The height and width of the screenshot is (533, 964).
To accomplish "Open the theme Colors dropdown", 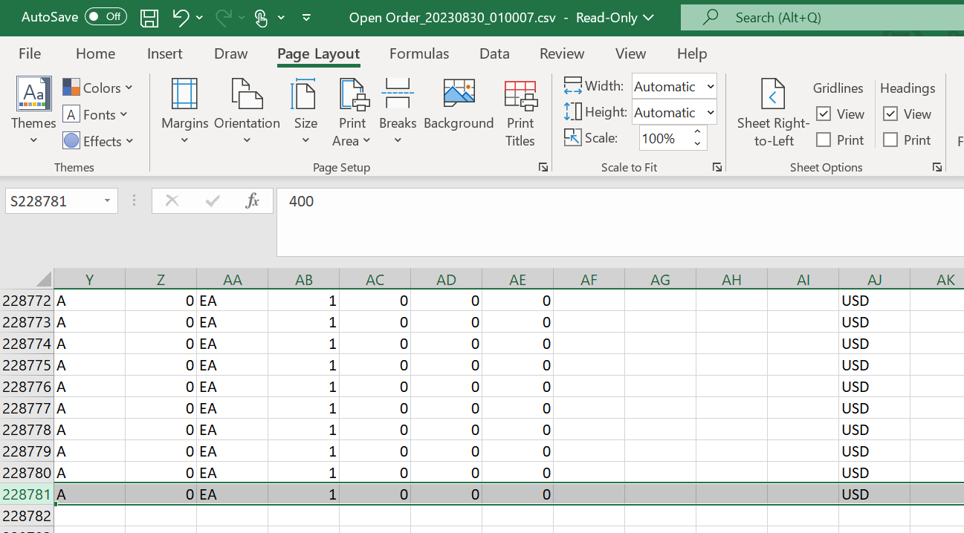I will pyautogui.click(x=98, y=88).
